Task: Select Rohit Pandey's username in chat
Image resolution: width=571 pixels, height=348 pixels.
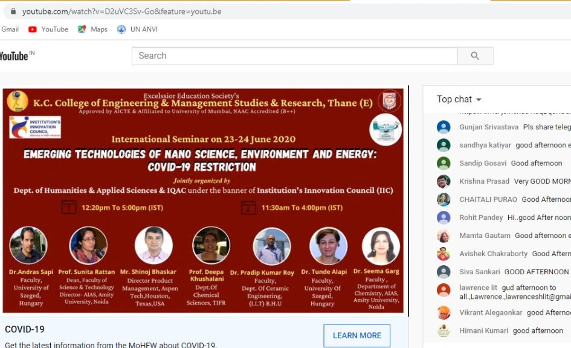Action: [x=481, y=217]
